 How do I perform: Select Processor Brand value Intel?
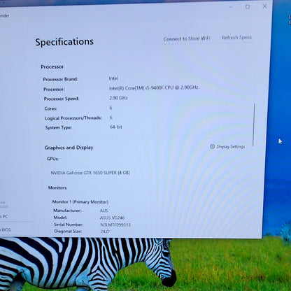tap(113, 78)
